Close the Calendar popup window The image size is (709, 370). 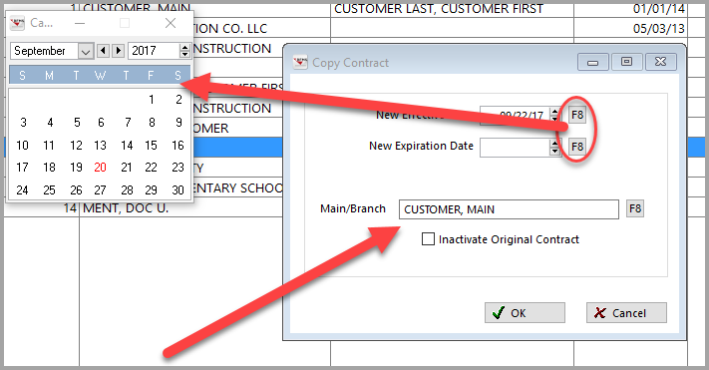171,23
